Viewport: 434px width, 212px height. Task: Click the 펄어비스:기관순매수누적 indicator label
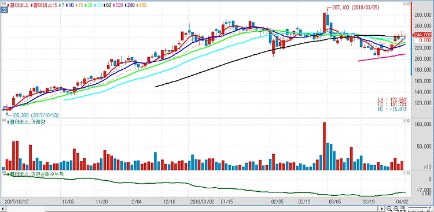click(x=35, y=174)
